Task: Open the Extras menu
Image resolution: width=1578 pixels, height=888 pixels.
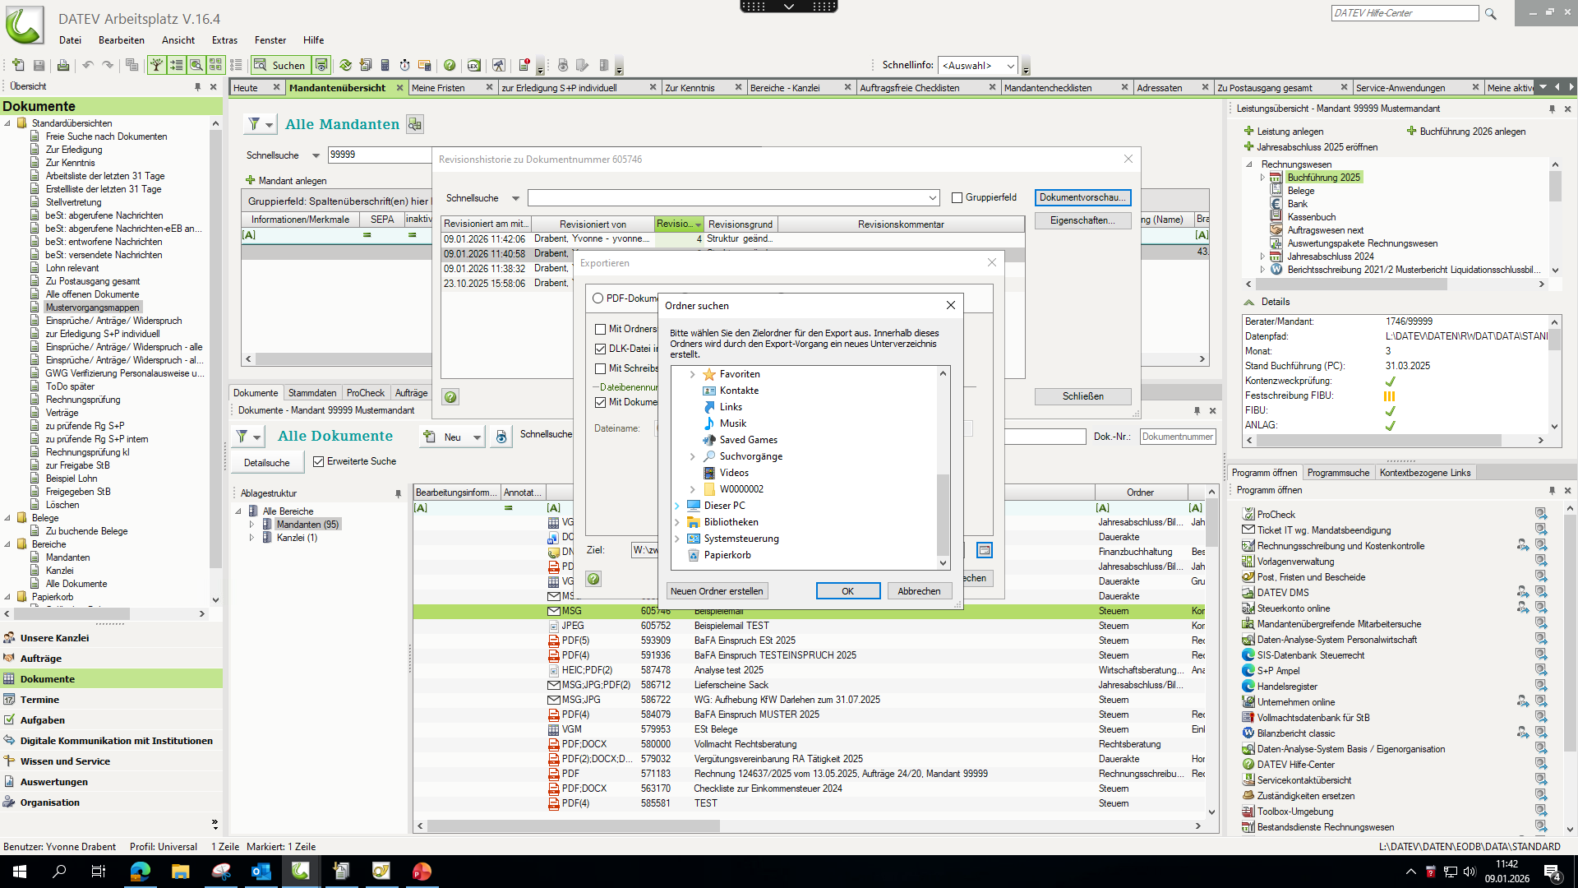Action: click(224, 40)
